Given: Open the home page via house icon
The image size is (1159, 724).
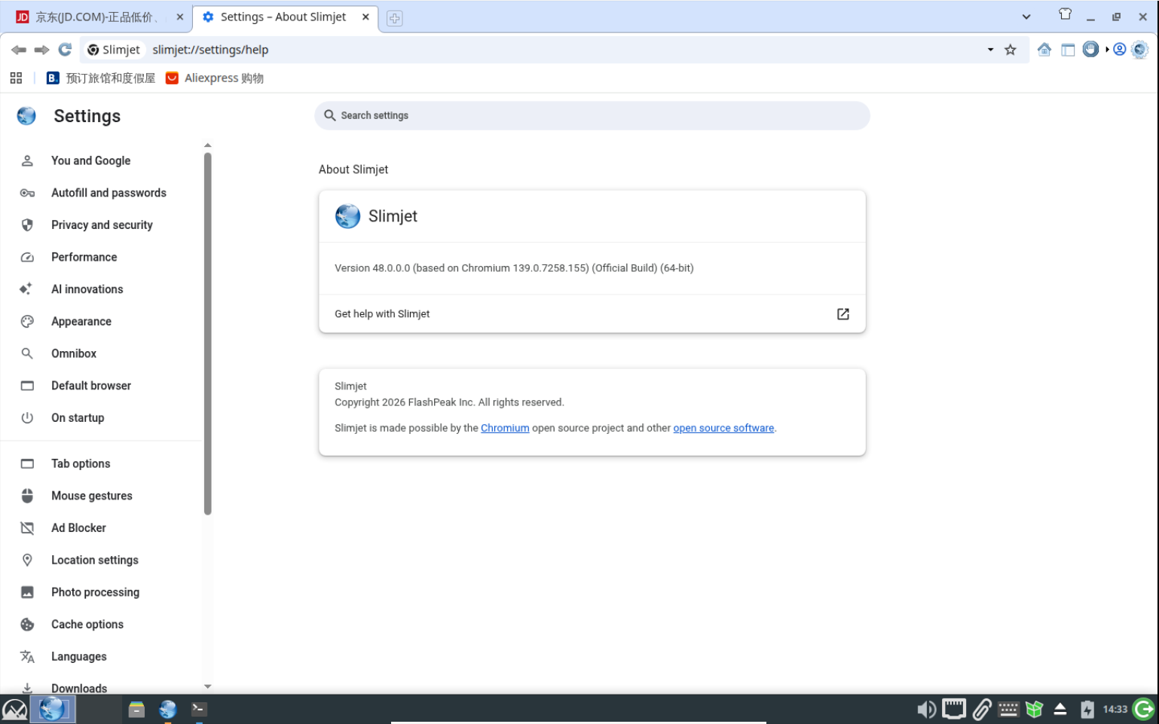Looking at the screenshot, I should click(1044, 50).
